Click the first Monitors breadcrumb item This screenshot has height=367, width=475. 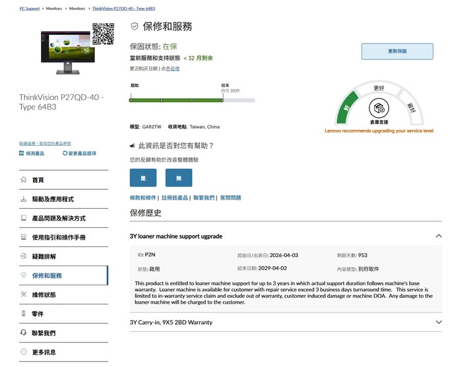pos(54,9)
